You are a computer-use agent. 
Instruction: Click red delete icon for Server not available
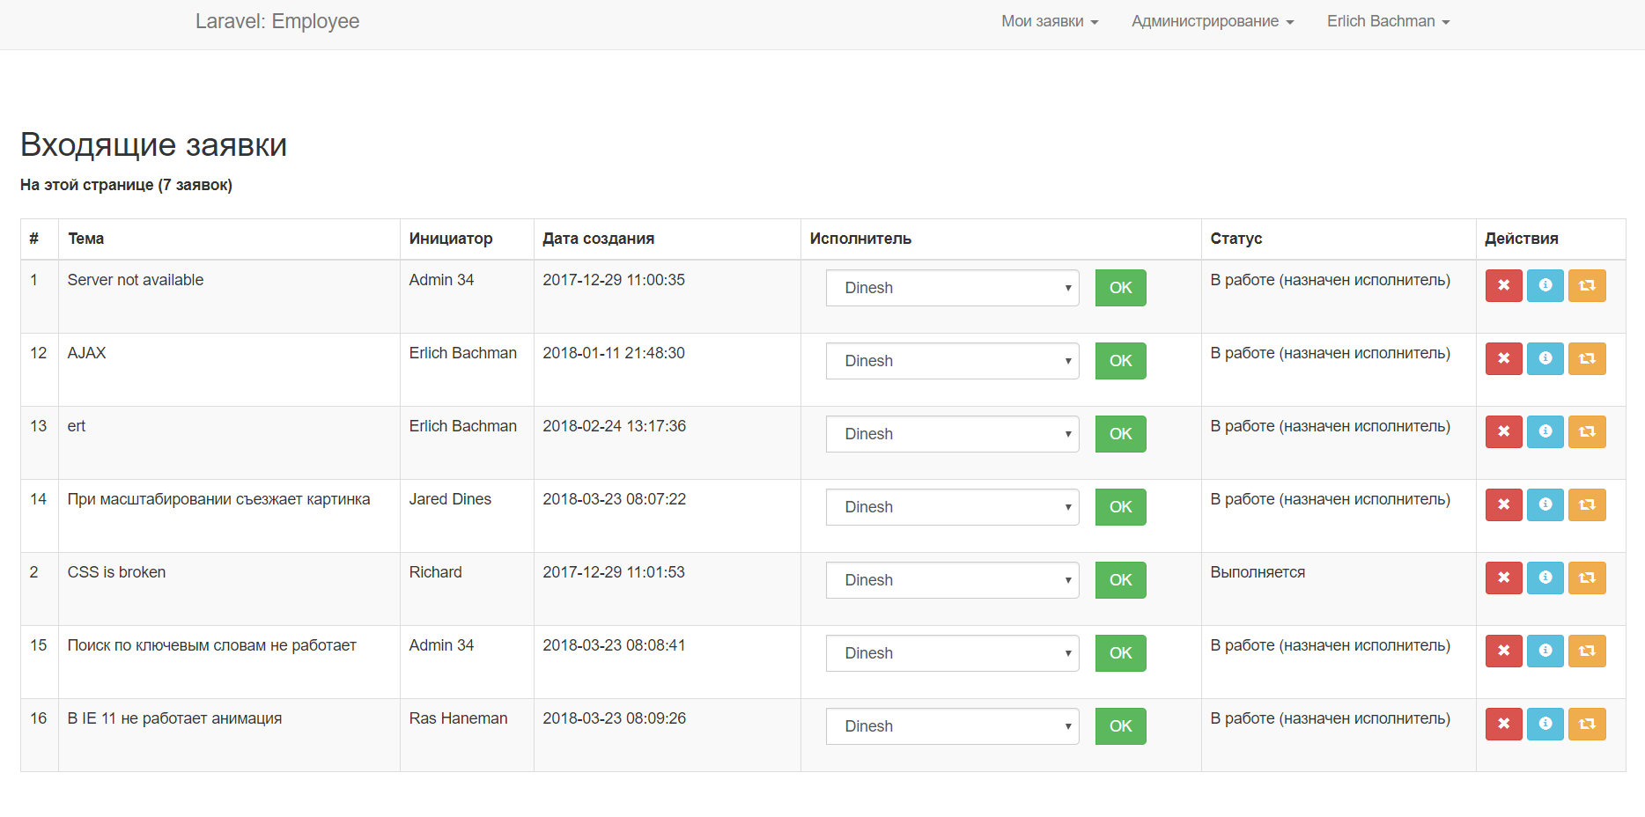pos(1503,286)
